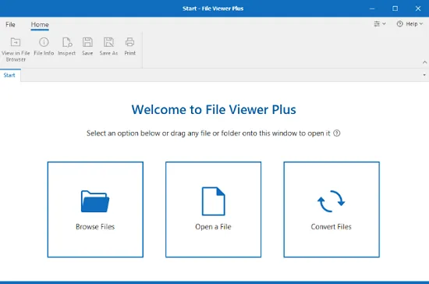Click the blue folder icon for Browse Files

[95, 201]
